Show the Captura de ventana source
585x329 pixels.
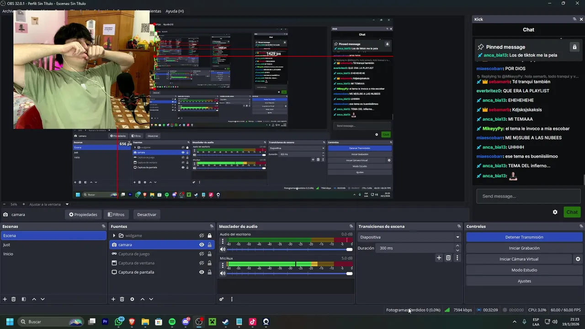202,263
